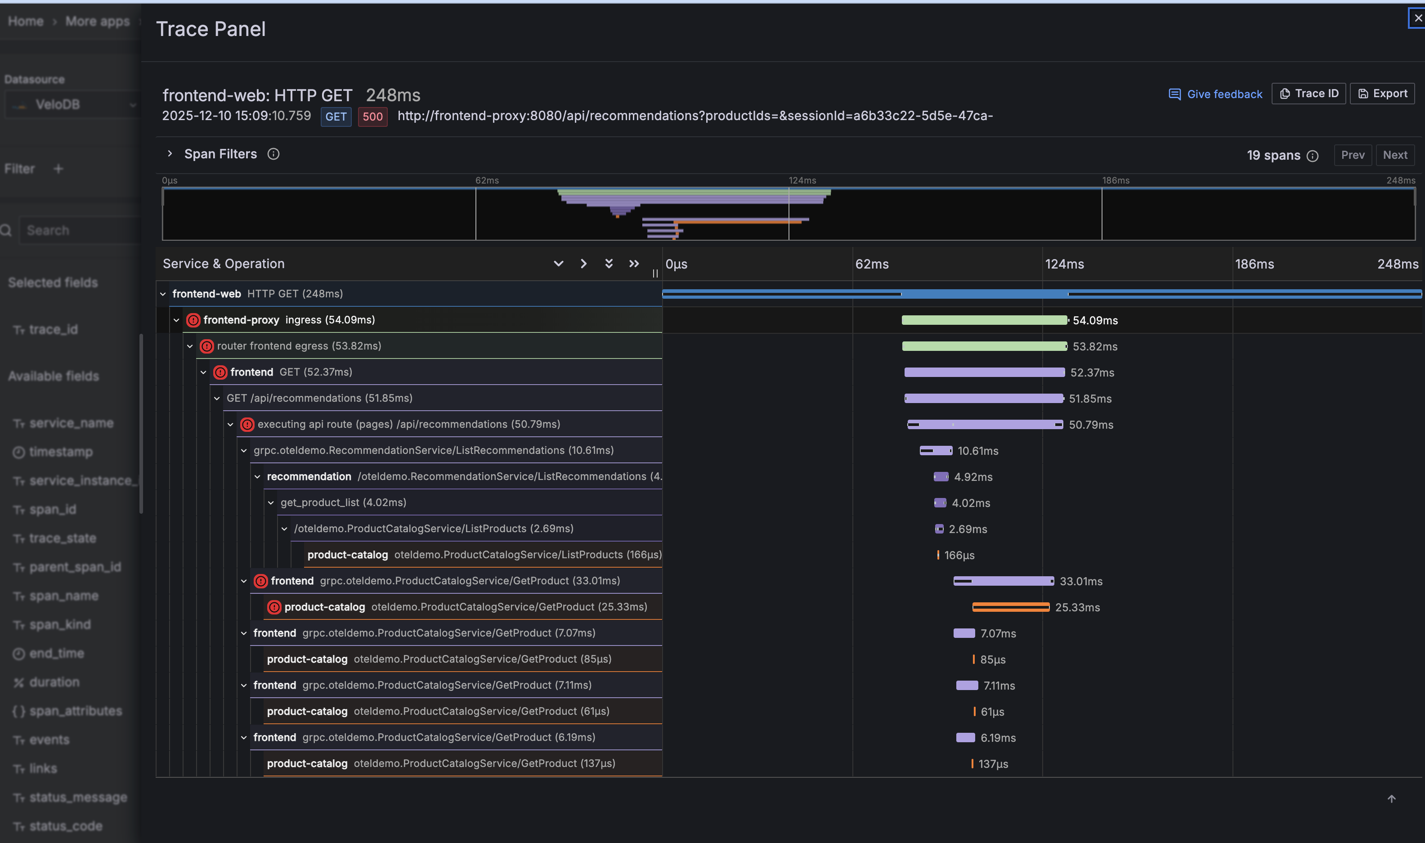This screenshot has width=1425, height=843.
Task: Click the 25.33ms orange product-catalog span bar
Action: tap(1010, 607)
